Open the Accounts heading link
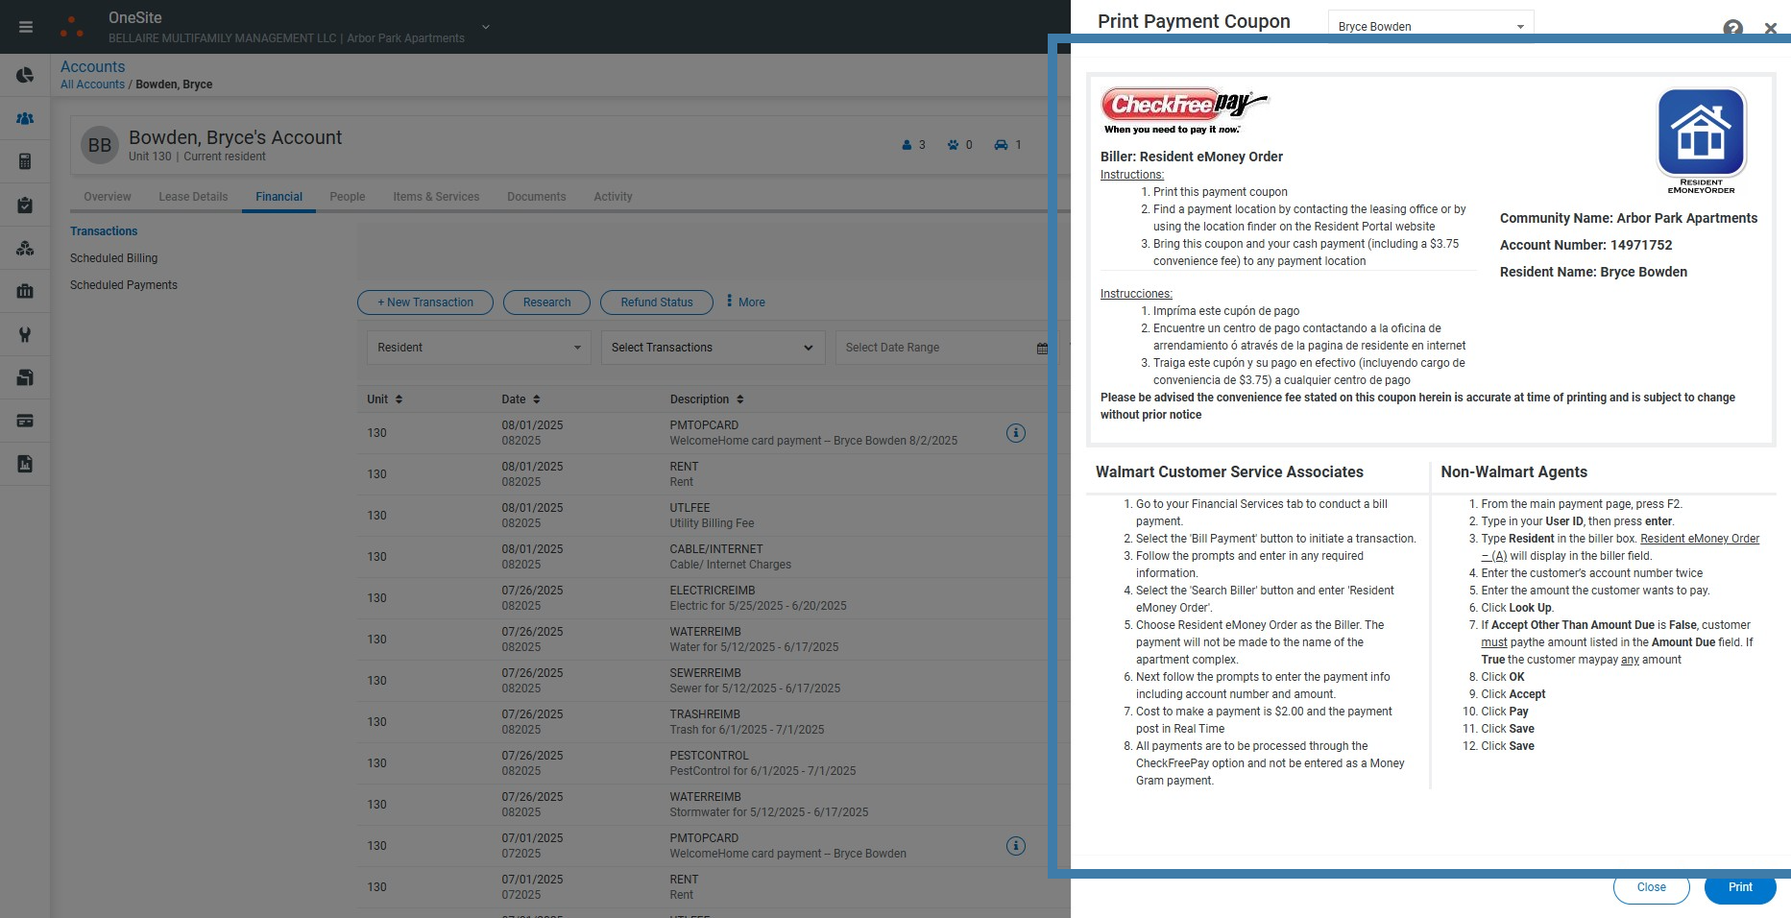The width and height of the screenshot is (1791, 918). click(x=92, y=66)
